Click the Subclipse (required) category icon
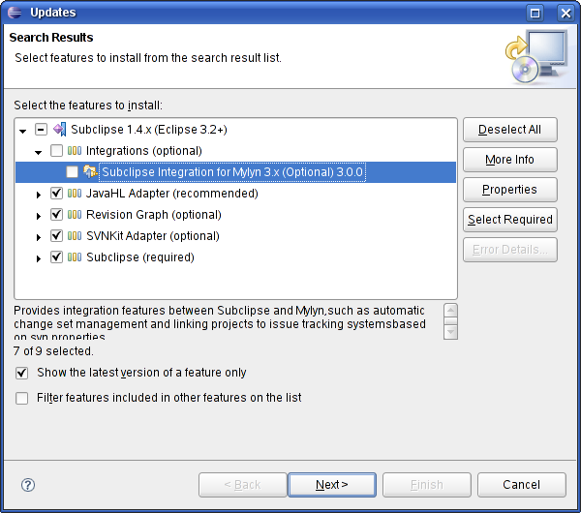 click(75, 257)
